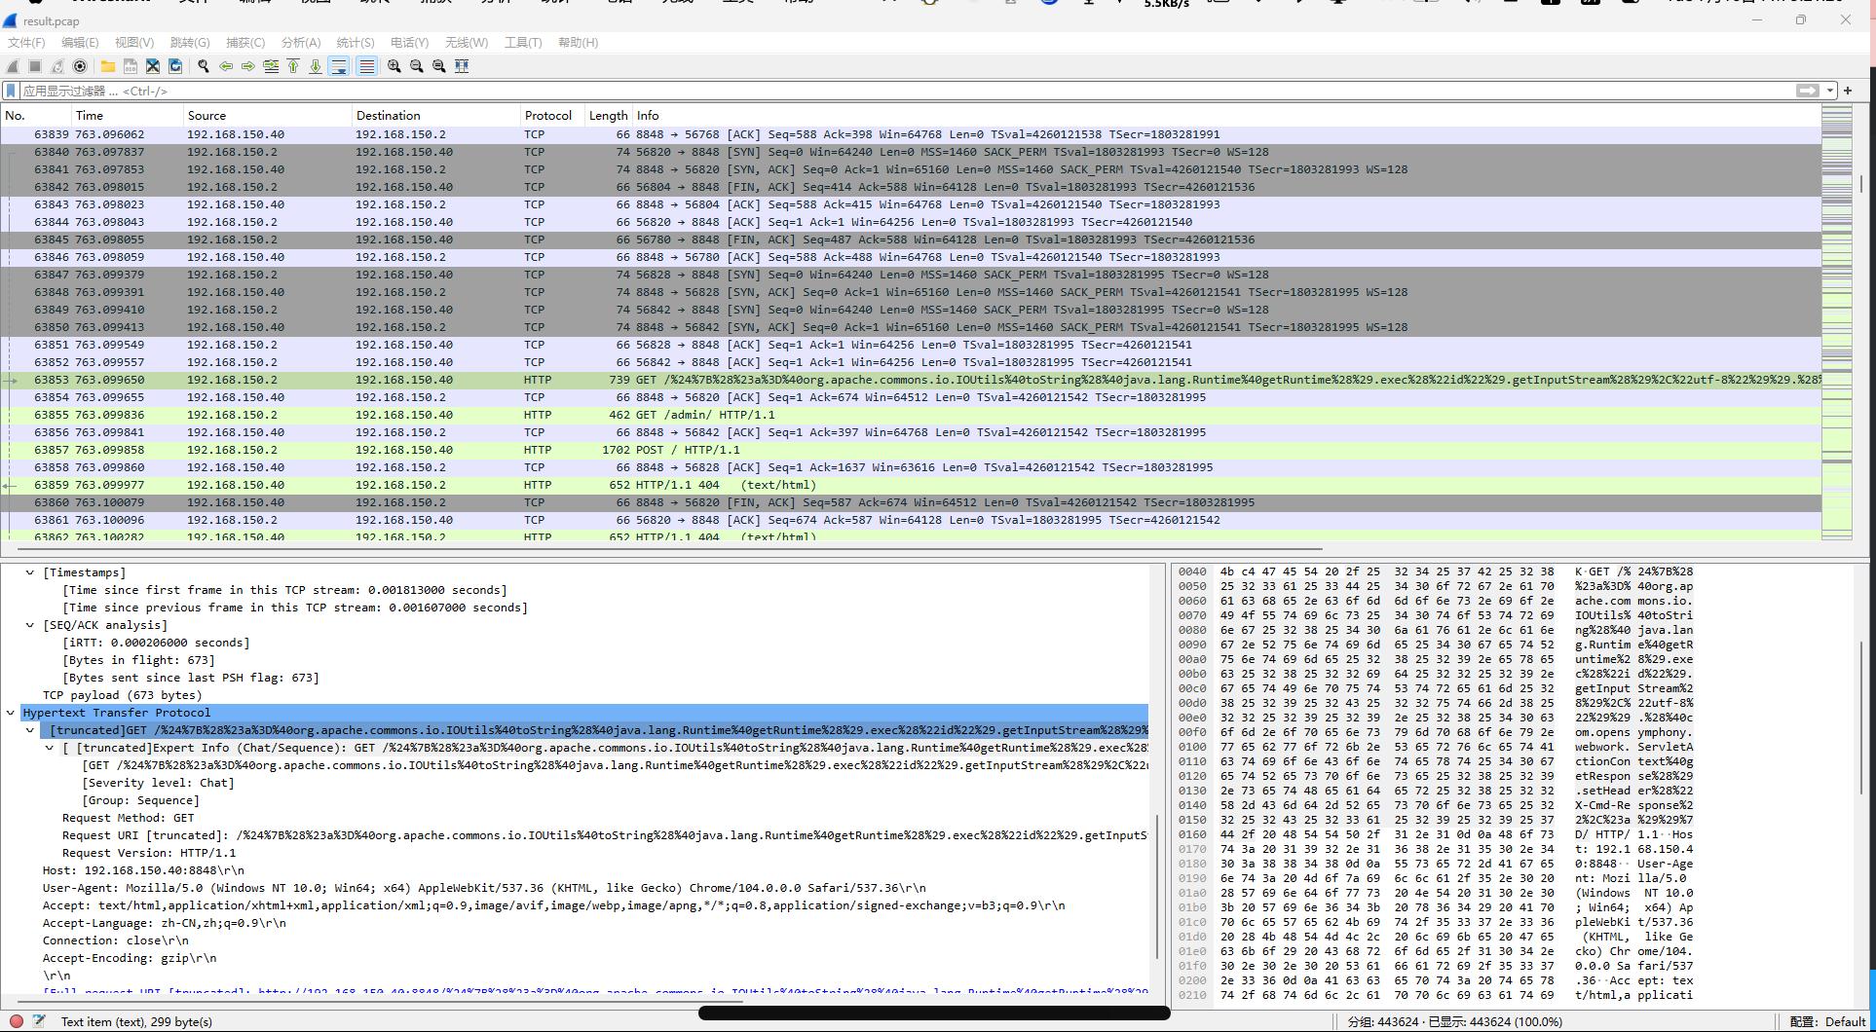Image resolution: width=1876 pixels, height=1032 pixels.
Task: Open a capture file via folder icon
Action: coord(108,66)
